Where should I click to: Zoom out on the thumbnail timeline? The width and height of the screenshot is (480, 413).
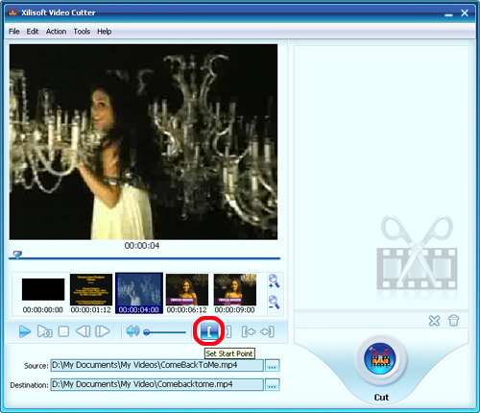coord(274,302)
